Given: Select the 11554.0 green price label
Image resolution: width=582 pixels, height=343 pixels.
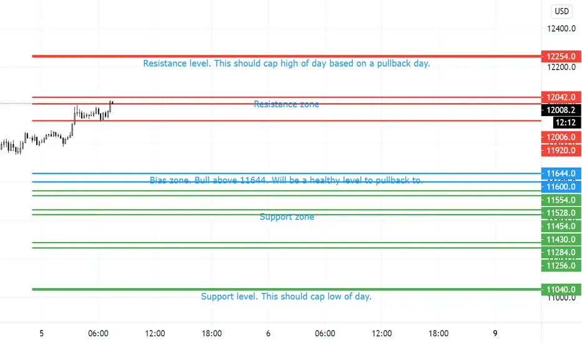Looking at the screenshot, I should [x=561, y=200].
